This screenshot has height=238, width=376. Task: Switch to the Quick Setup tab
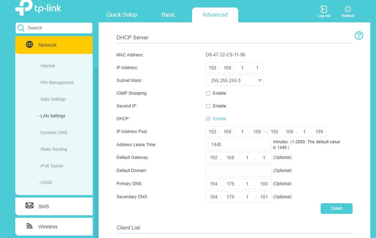(x=122, y=15)
